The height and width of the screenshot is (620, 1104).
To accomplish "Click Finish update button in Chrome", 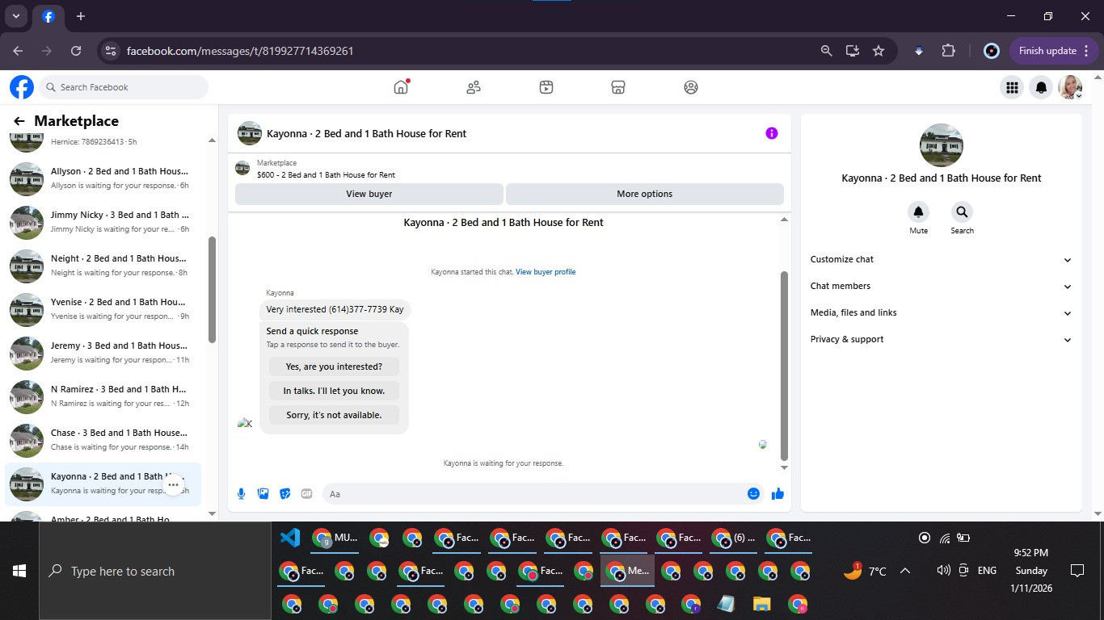I will (x=1054, y=51).
